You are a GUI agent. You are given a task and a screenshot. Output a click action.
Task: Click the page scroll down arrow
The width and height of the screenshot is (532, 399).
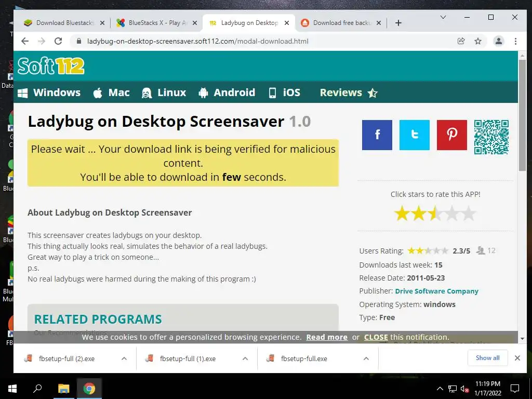[522, 339]
